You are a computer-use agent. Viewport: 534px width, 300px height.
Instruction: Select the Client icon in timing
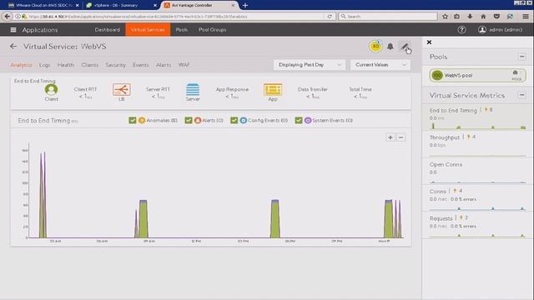click(x=51, y=90)
